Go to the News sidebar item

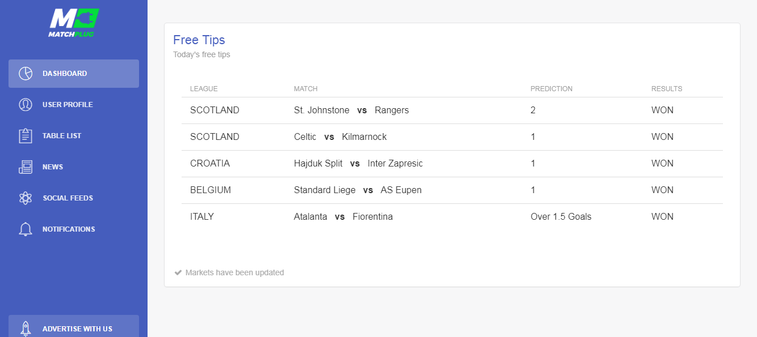pos(53,167)
